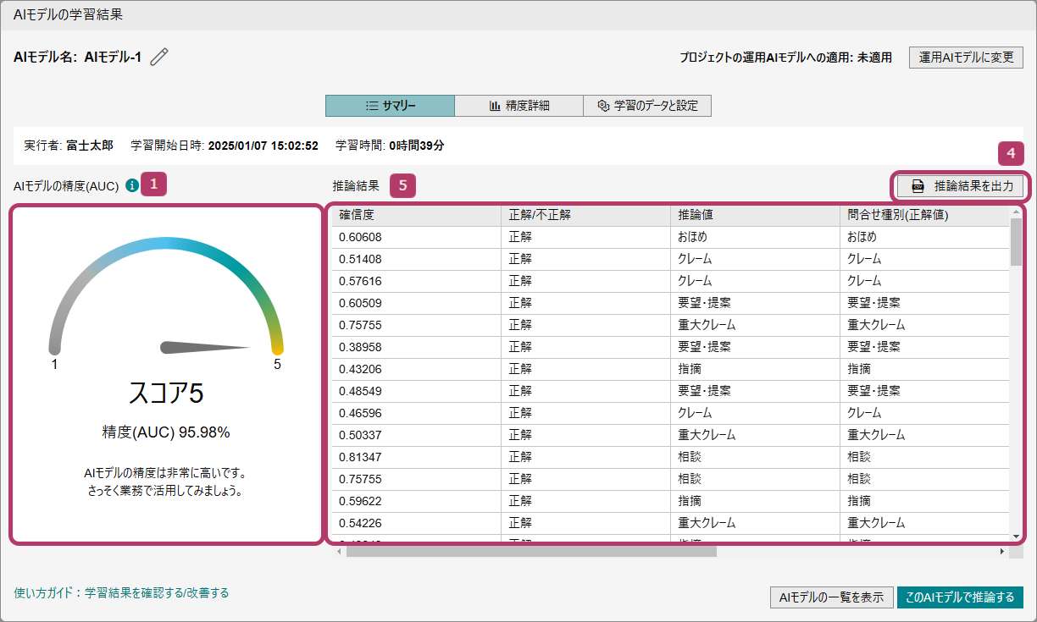The width and height of the screenshot is (1037, 622).
Task: Click the learning time 0時間39分
Action: (416, 146)
